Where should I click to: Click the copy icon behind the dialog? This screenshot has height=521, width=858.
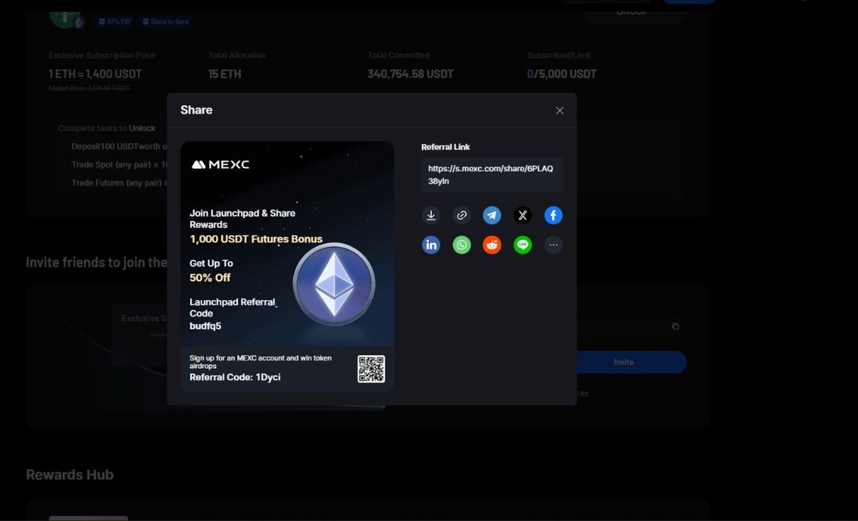click(675, 327)
